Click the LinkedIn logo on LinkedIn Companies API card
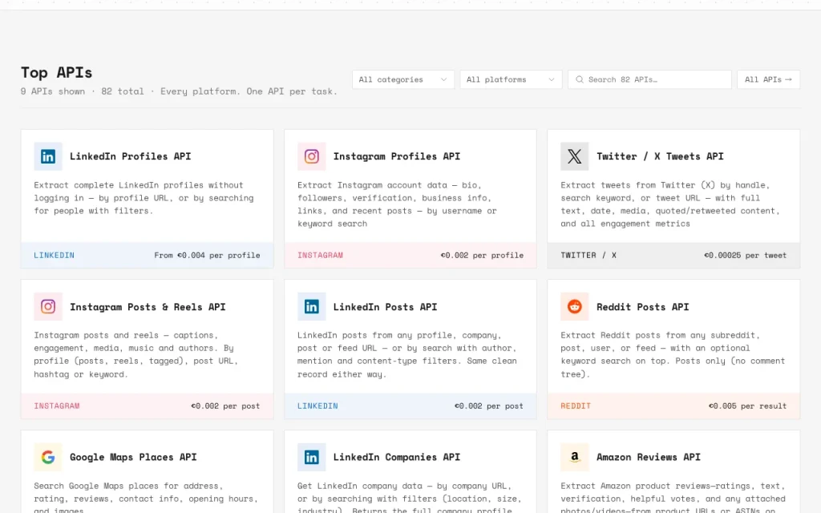The width and height of the screenshot is (821, 513). tap(312, 457)
